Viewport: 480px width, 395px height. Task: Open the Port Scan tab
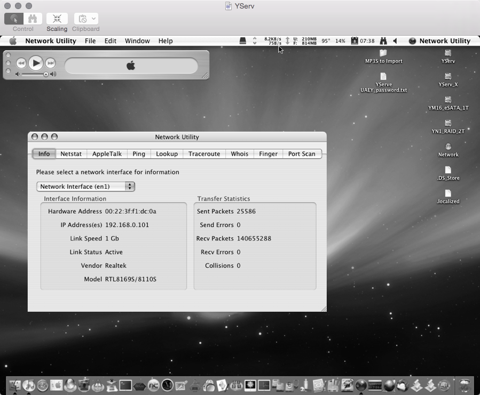click(302, 154)
